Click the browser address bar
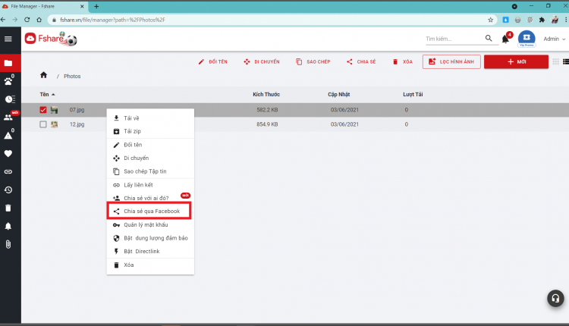The image size is (569, 326). (267, 20)
